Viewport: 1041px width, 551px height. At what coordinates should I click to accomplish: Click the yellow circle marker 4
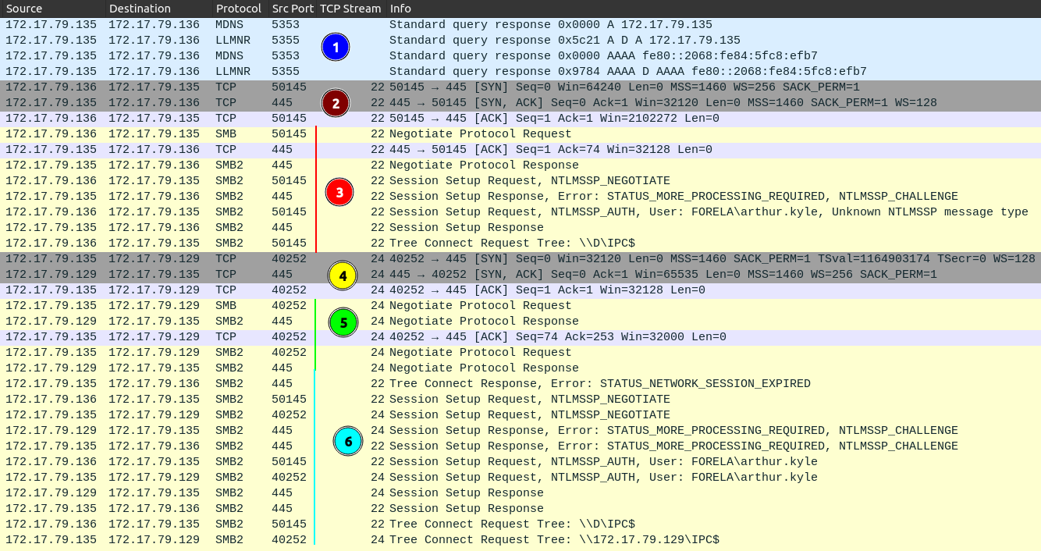click(343, 275)
